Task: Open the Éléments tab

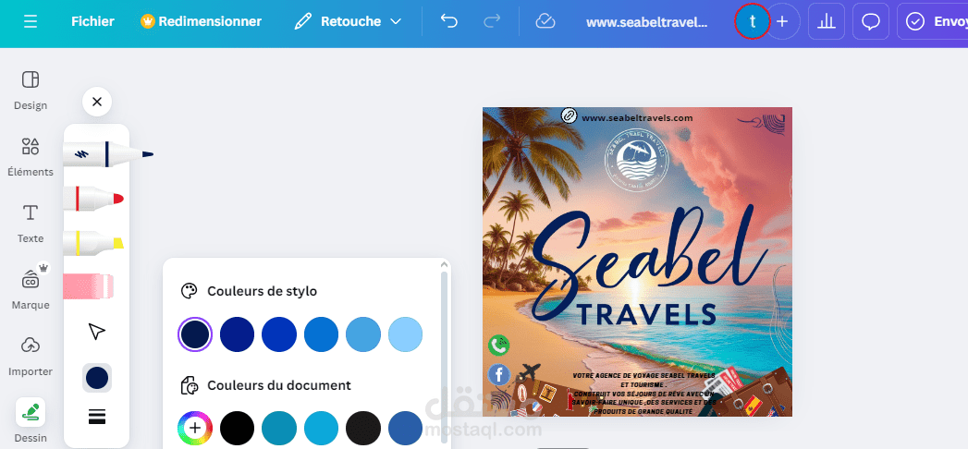Action: pos(31,157)
